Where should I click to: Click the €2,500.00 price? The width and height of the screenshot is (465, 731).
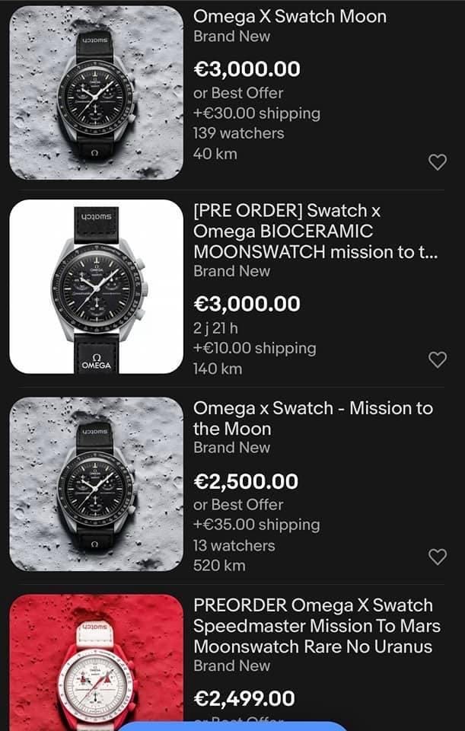246,481
